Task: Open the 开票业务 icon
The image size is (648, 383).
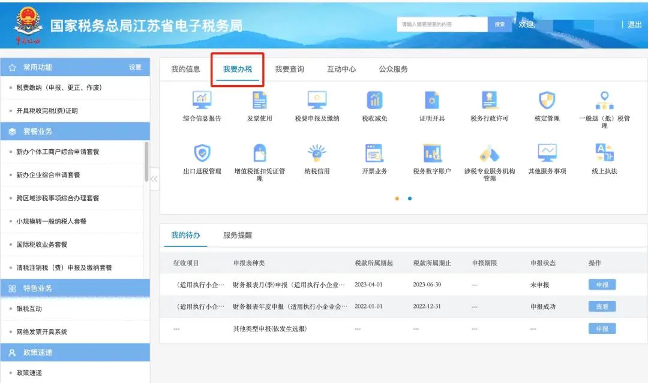Action: [x=374, y=153]
